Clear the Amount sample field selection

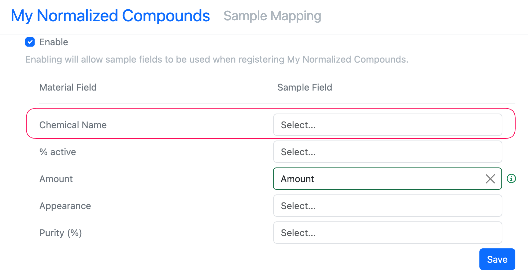point(490,179)
